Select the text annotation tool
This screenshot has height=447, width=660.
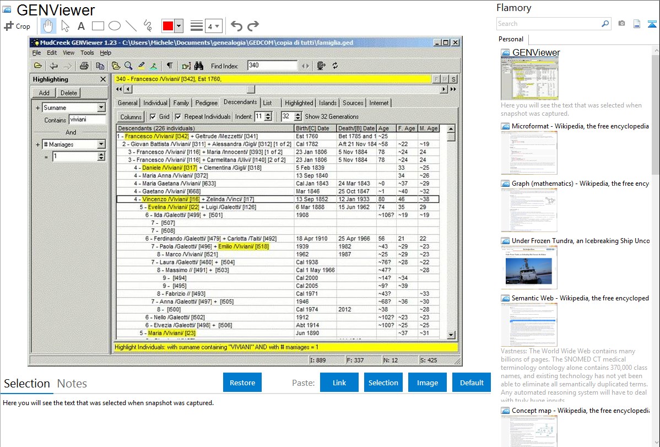[x=81, y=26]
